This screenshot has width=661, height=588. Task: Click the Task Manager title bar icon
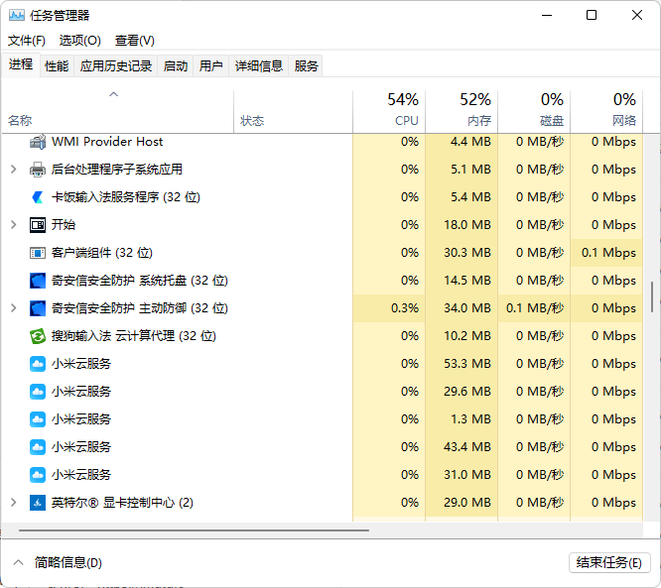tap(17, 16)
